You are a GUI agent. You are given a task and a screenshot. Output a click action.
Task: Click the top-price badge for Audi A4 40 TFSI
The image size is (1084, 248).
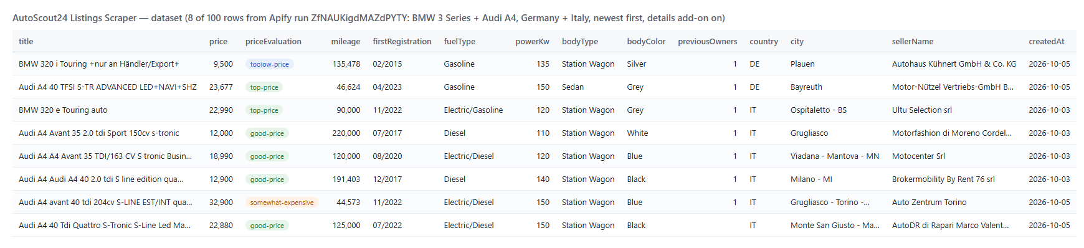point(264,87)
